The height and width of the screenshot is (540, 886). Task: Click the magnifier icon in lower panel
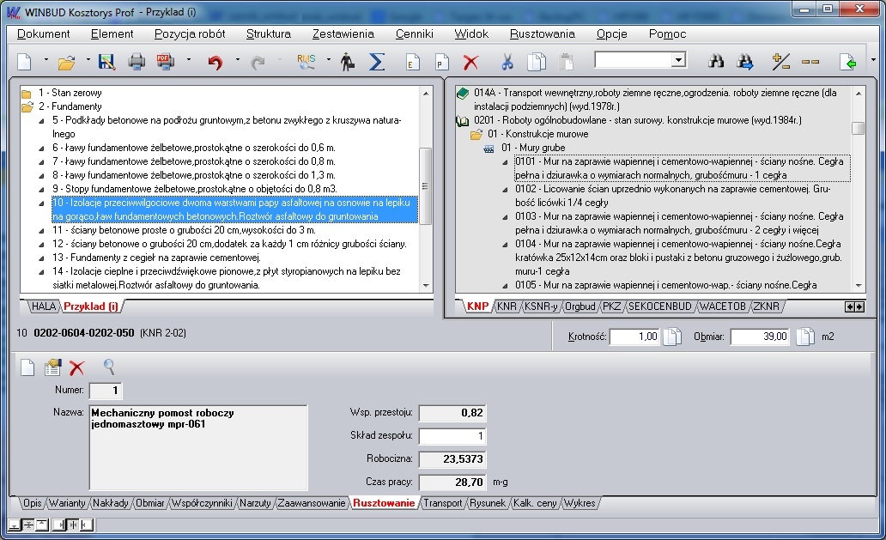[109, 367]
